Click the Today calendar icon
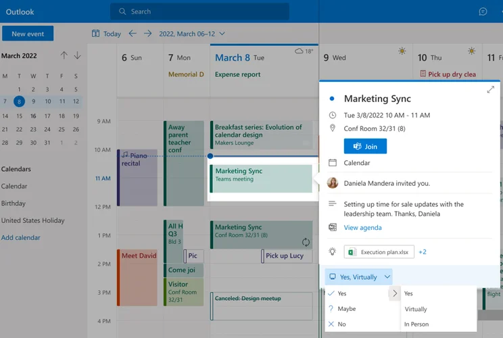 coord(95,33)
